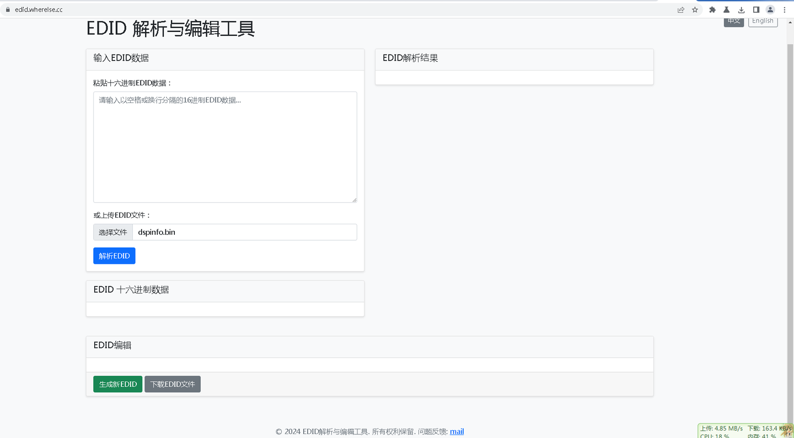Switch language to 中文
794x438 pixels.
[734, 21]
